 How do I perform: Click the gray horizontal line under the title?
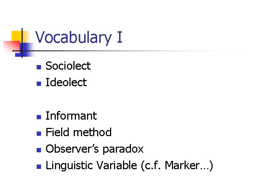[144, 51]
